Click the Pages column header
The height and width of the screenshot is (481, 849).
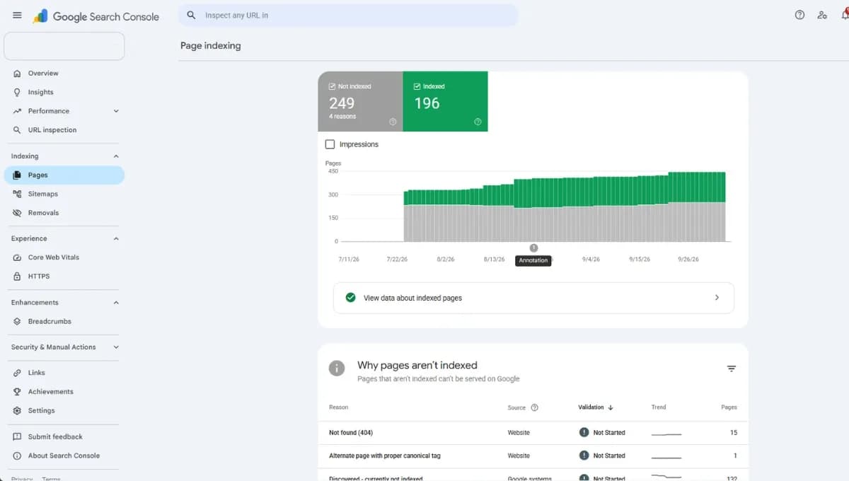[729, 407]
